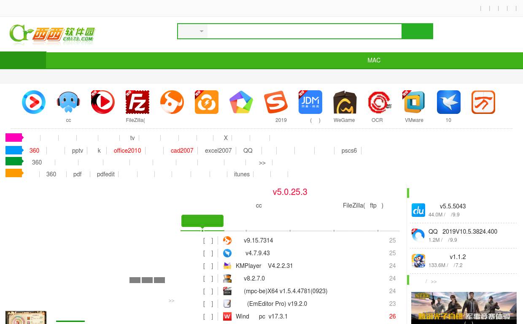Open the FileZilla app icon

coord(137,102)
